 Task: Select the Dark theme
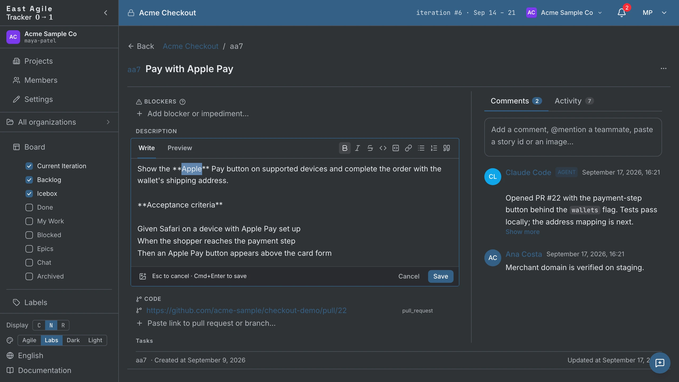pyautogui.click(x=73, y=340)
